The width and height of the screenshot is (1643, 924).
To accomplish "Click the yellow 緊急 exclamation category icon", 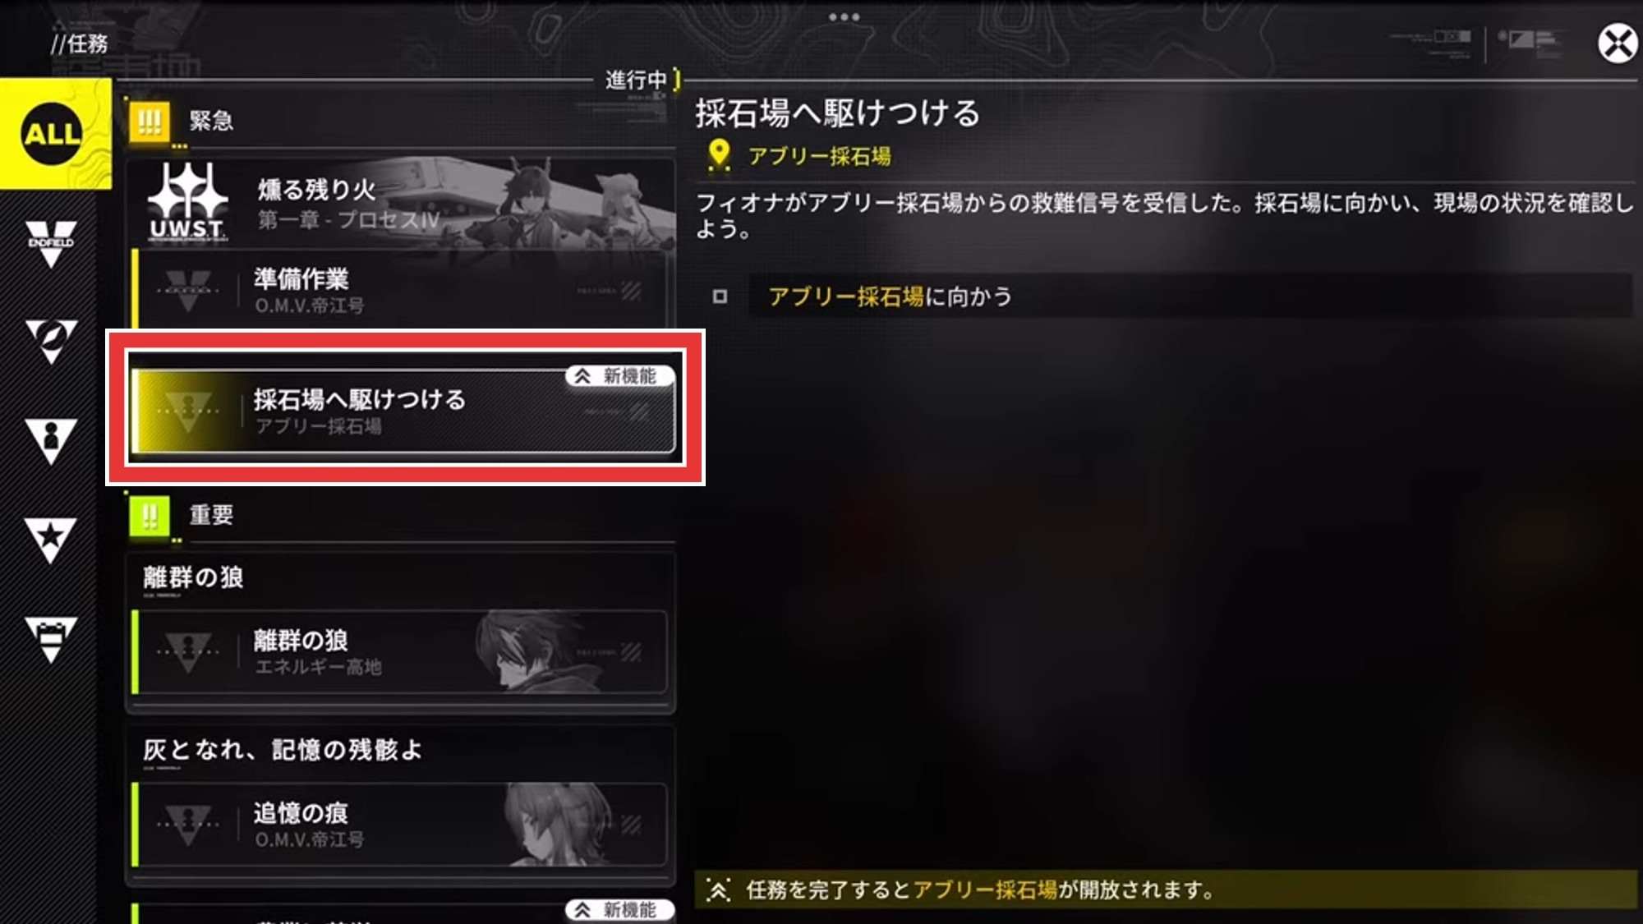I will point(150,122).
